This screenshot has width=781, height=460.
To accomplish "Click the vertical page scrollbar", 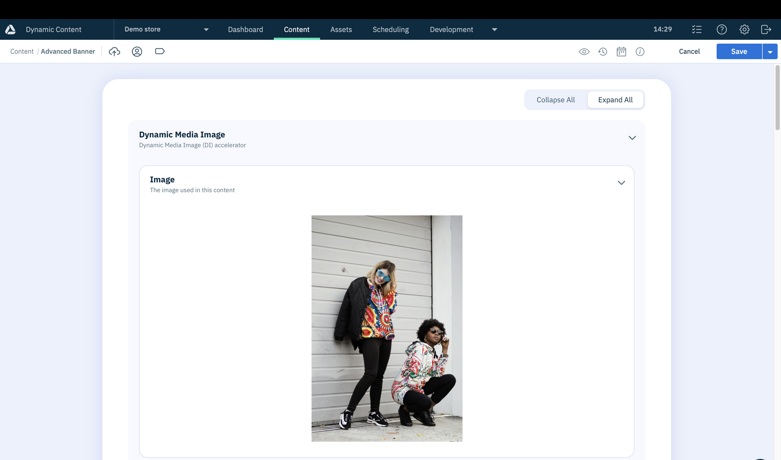I will click(x=778, y=98).
